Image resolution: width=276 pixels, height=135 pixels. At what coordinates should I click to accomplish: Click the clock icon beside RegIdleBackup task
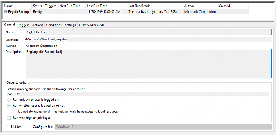pos(6,12)
